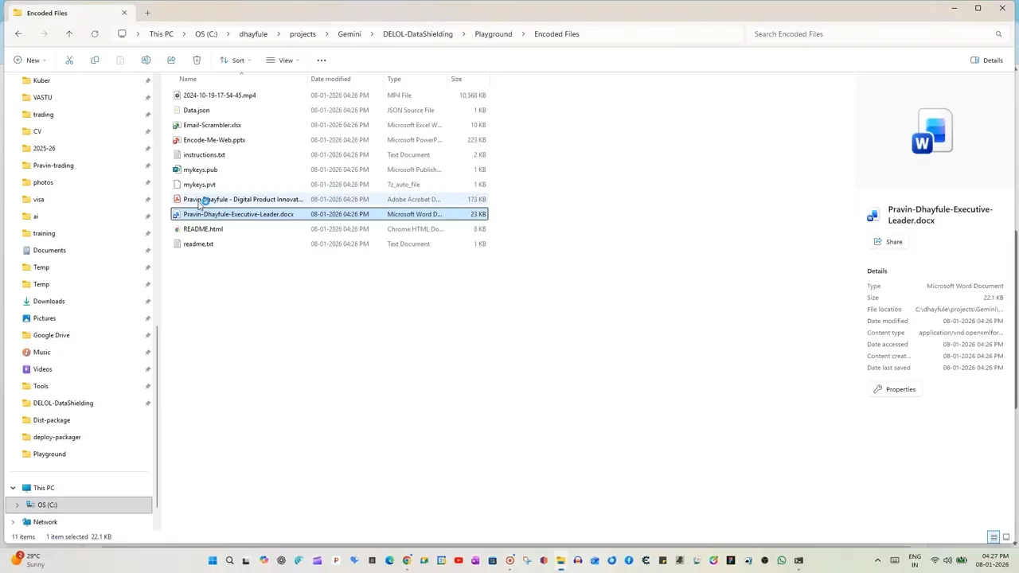Click the Word icon preview in the details pane
The image size is (1019, 573).
click(932, 132)
